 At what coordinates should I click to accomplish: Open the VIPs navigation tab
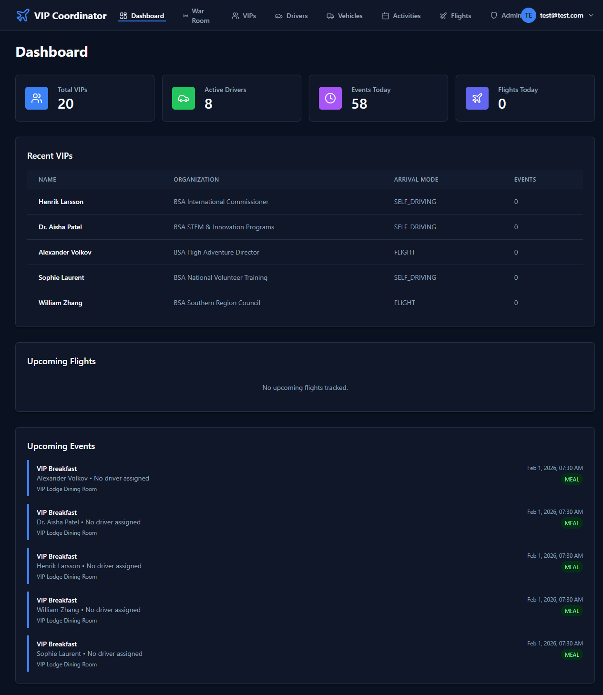click(244, 16)
